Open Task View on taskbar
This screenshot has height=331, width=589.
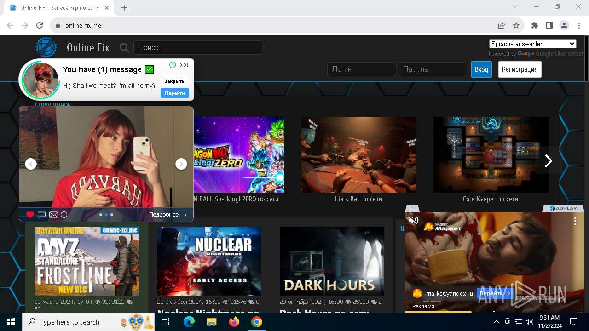coord(166,322)
